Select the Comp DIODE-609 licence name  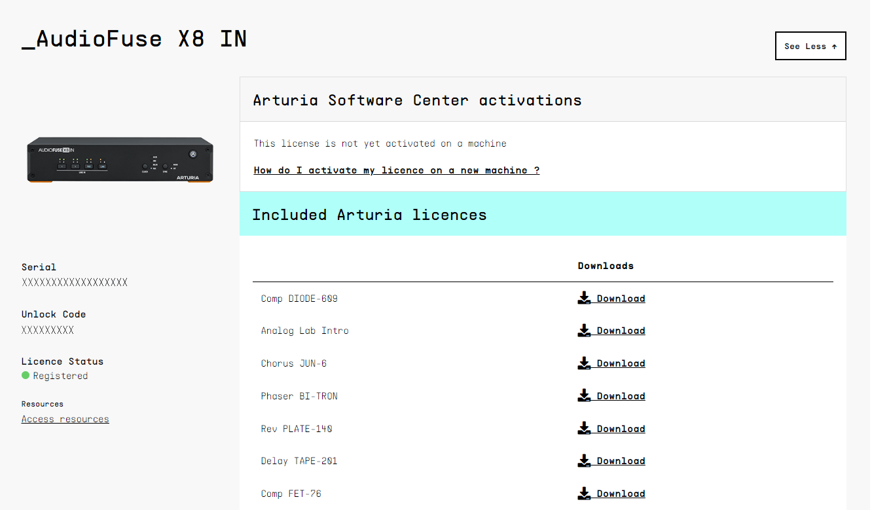[x=299, y=299]
